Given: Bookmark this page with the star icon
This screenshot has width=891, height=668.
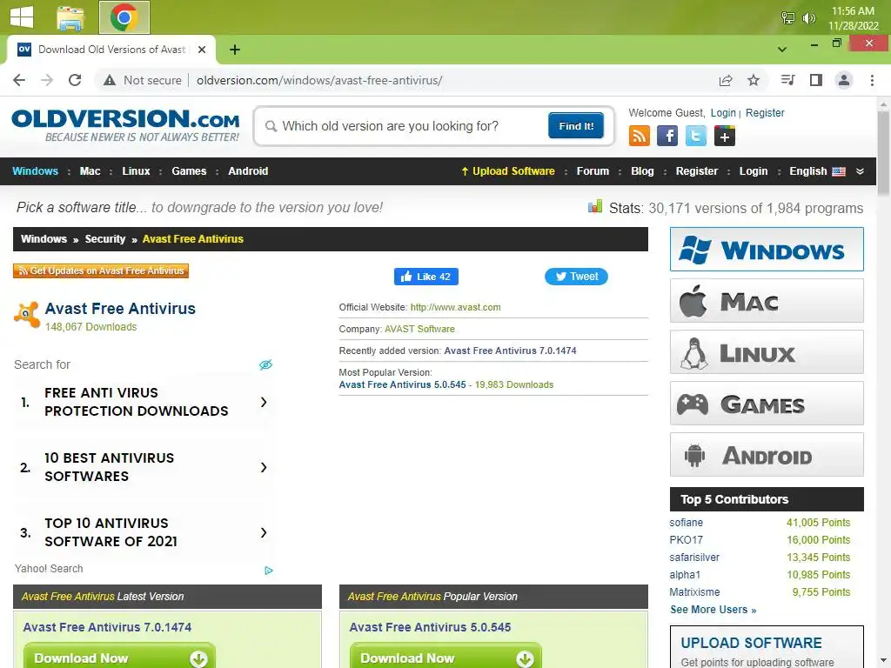Looking at the screenshot, I should coord(754,80).
